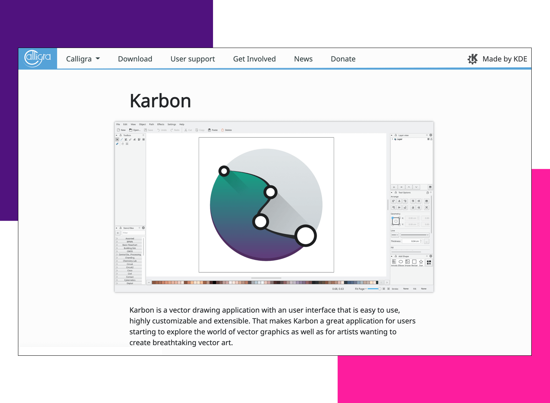Open the Effects menu in Karbon
The width and height of the screenshot is (550, 403).
[161, 124]
